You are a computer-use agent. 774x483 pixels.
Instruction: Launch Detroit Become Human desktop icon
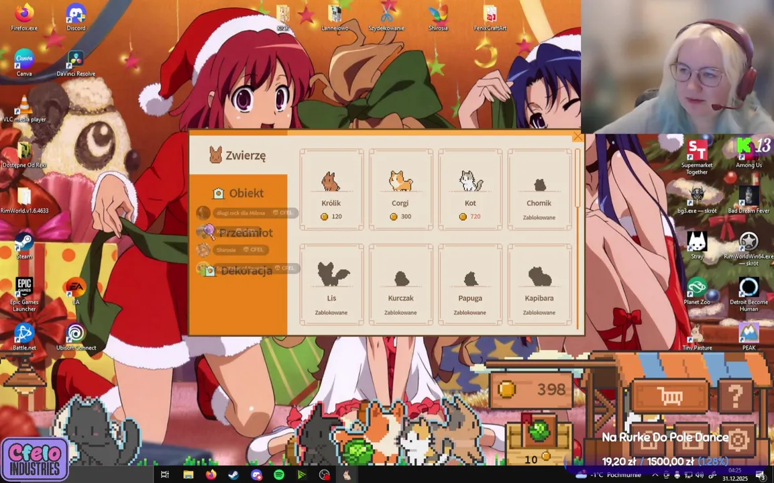(x=749, y=294)
